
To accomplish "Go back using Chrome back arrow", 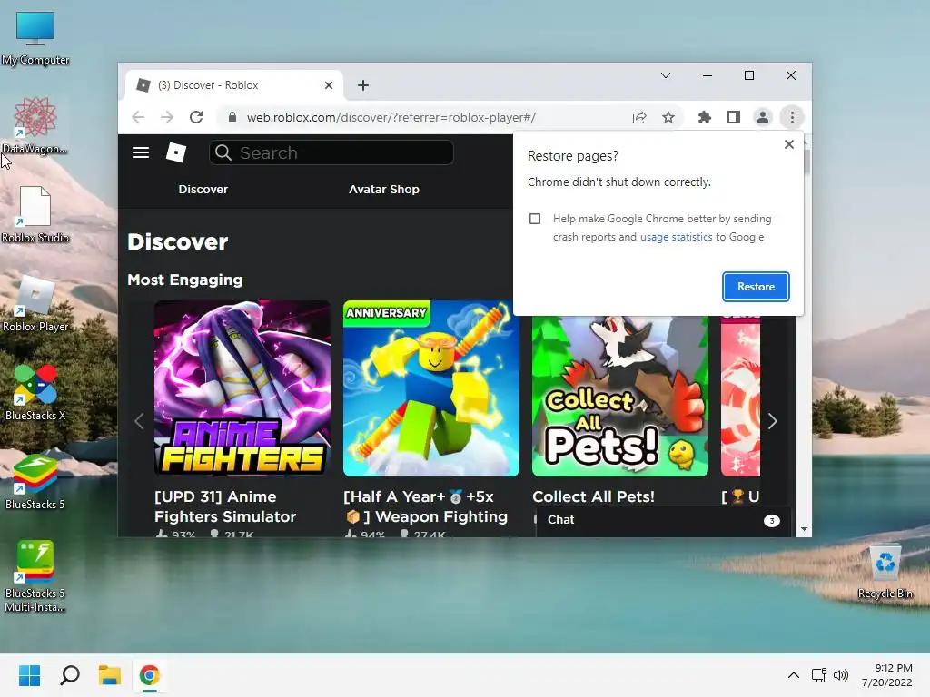I will [138, 117].
